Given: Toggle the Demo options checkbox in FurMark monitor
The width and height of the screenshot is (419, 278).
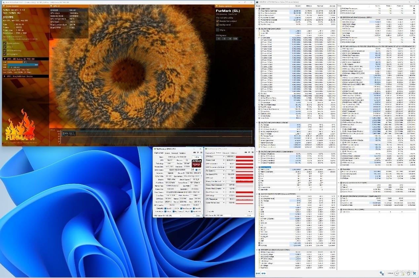Looking at the screenshot, I should coord(5,43).
